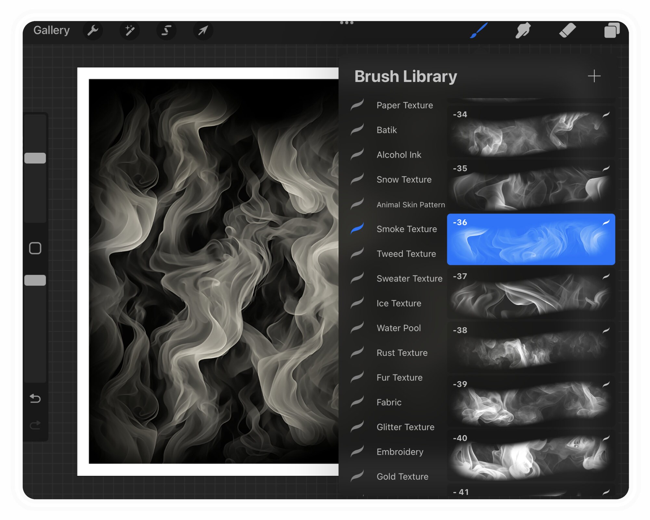Activate the Transform arrow tool

point(203,30)
